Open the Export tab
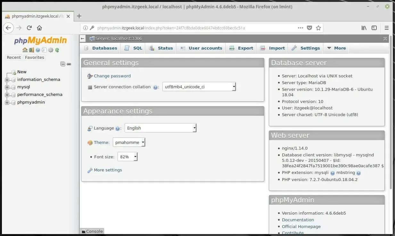The image size is (395, 236). 241,48
